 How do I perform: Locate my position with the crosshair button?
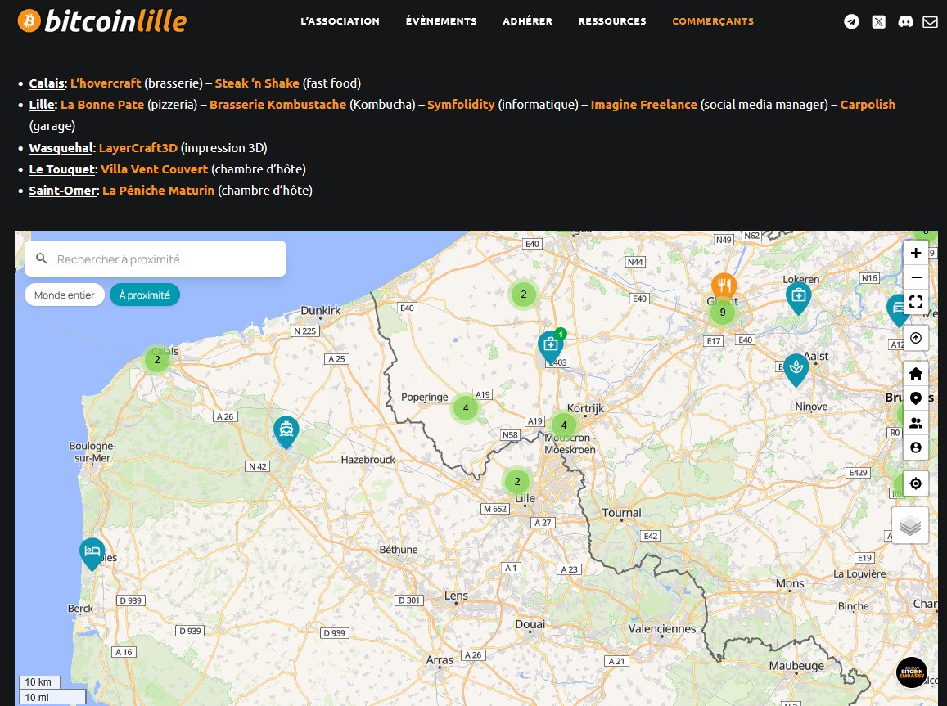[x=916, y=483]
